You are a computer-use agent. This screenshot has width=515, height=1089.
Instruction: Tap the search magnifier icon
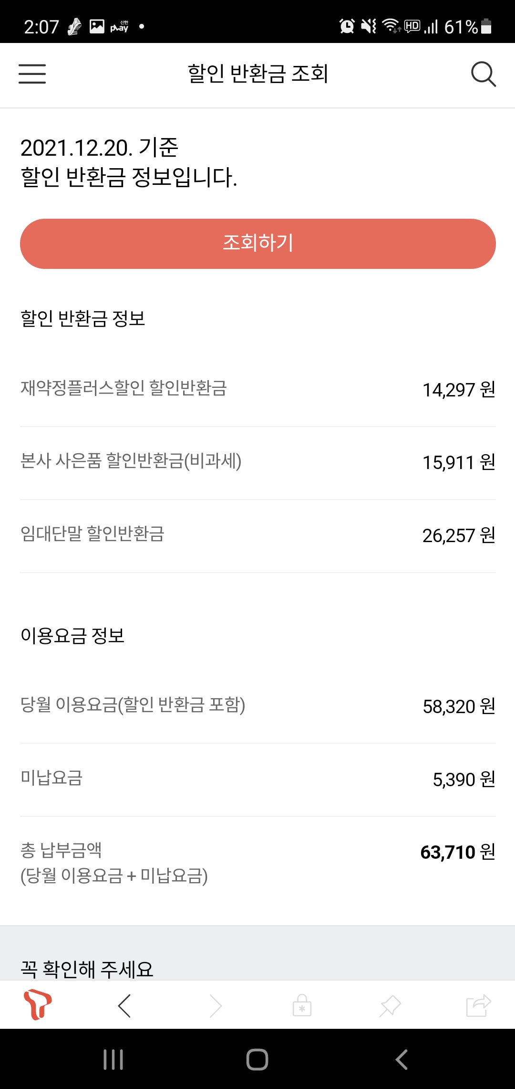(x=483, y=74)
